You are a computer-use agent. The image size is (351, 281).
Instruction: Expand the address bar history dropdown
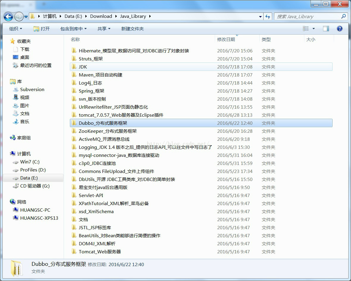click(260, 16)
